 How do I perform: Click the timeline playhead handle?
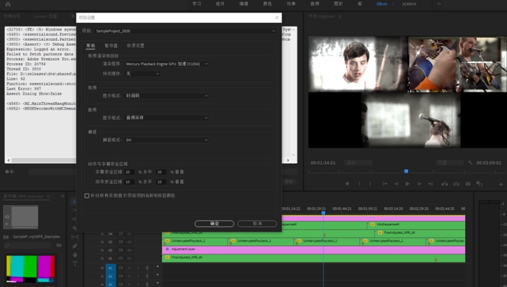pyautogui.click(x=323, y=213)
